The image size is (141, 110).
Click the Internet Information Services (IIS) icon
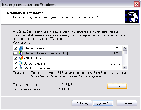pos(20,53)
